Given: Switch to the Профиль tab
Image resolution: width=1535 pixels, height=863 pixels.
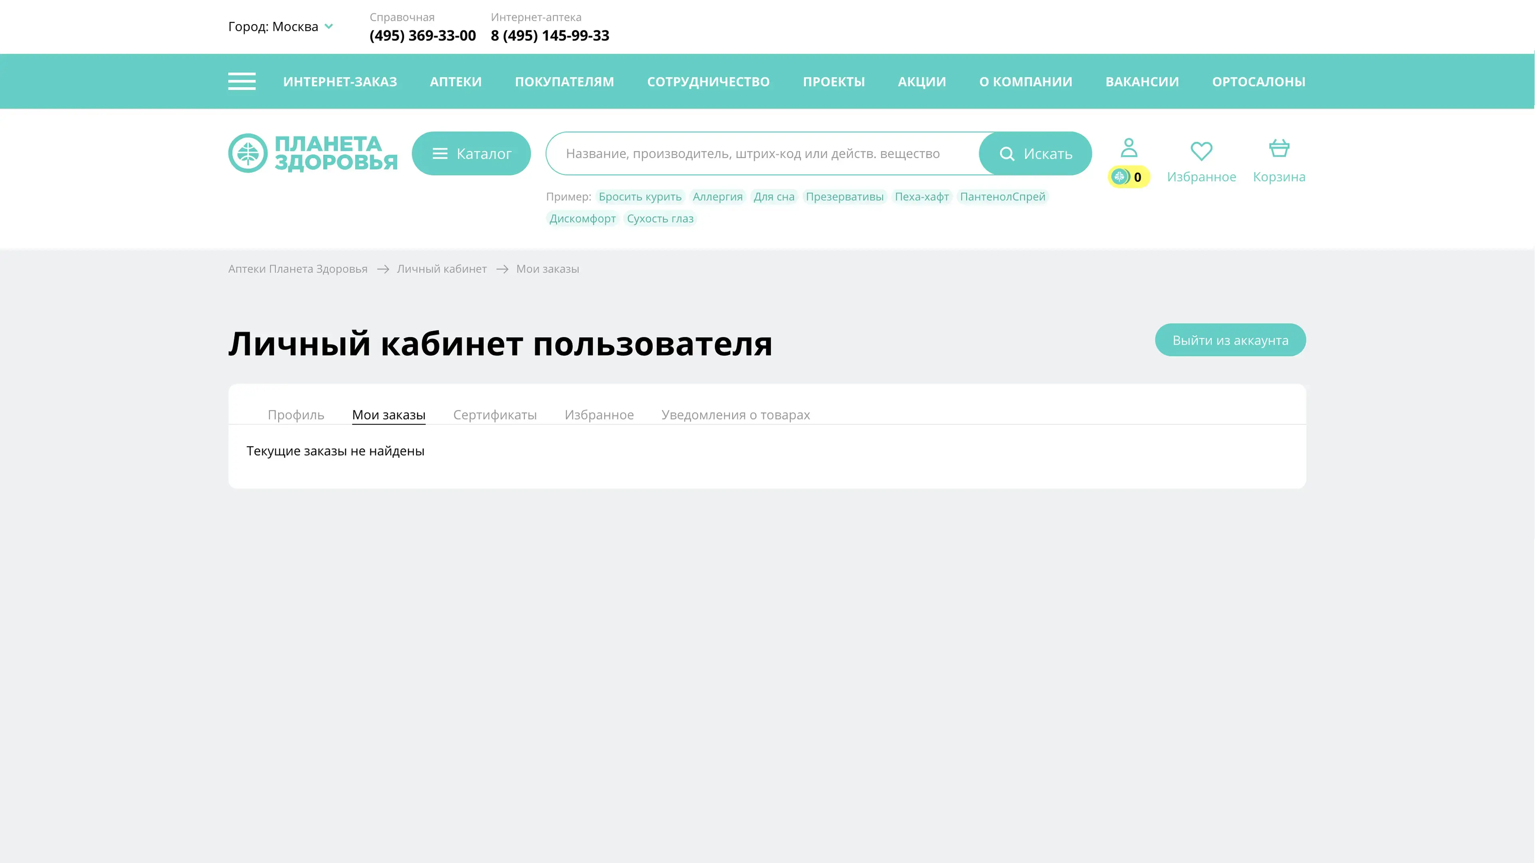Looking at the screenshot, I should click(x=296, y=415).
